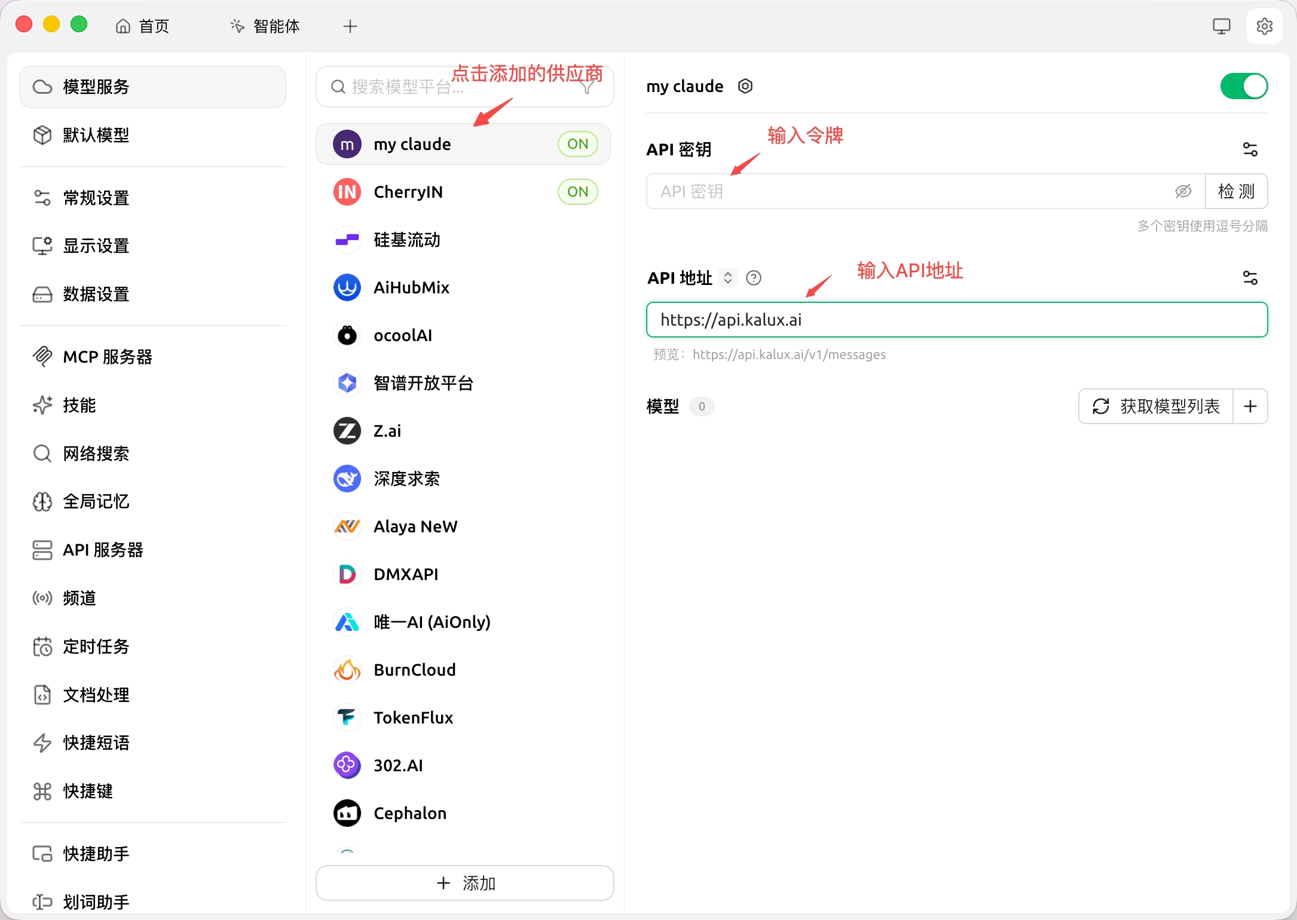Open the 频道 channels section
1297x920 pixels.
[152, 598]
